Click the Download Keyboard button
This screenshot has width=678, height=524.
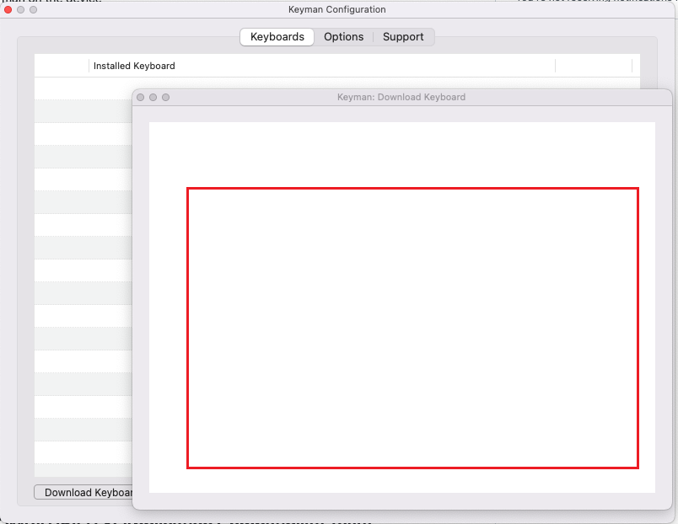pyautogui.click(x=83, y=493)
